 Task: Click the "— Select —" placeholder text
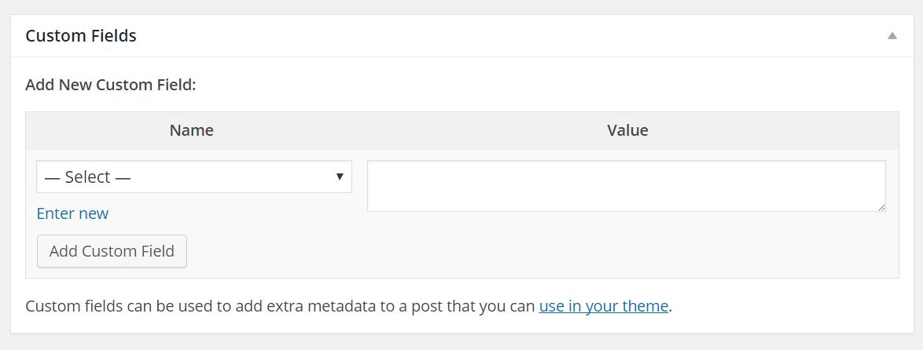click(87, 177)
